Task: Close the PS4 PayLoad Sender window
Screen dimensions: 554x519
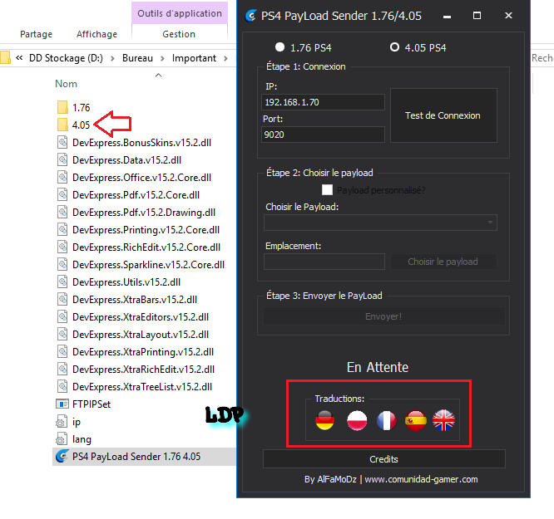Action: (508, 16)
